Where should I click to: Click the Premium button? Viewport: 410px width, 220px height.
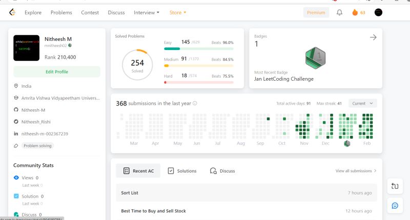[x=316, y=12]
